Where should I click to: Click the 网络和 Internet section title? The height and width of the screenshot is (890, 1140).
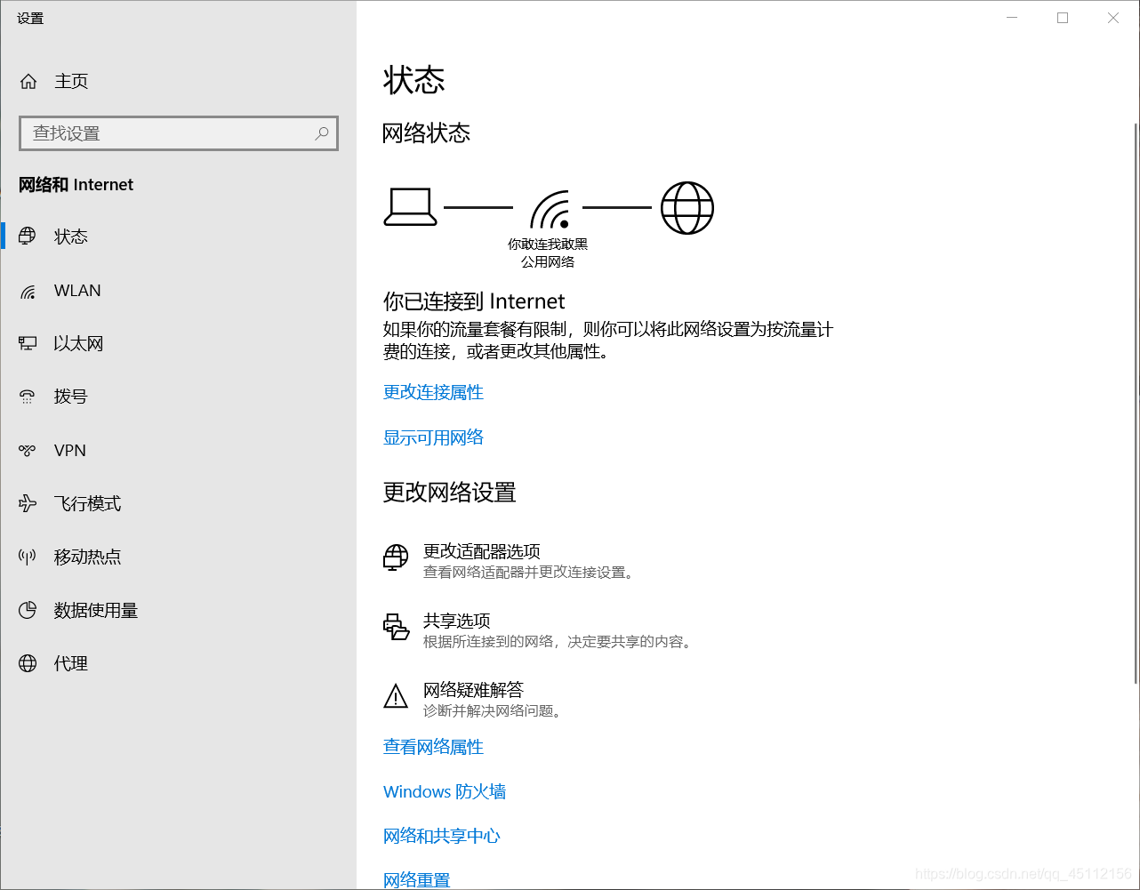coord(76,185)
